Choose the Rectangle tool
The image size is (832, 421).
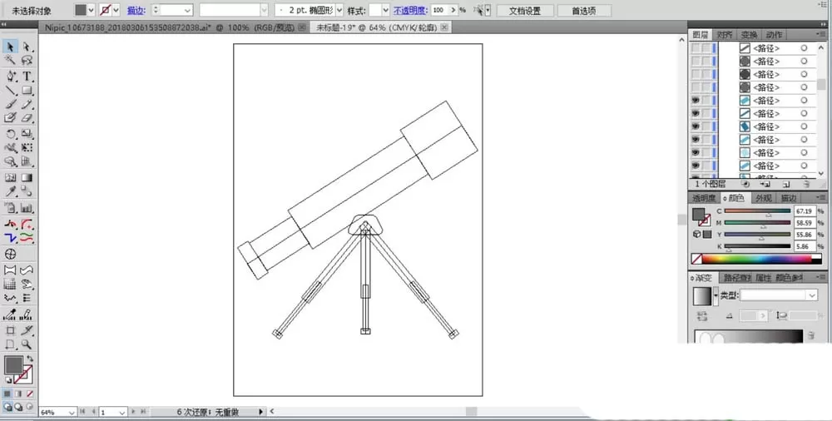pos(27,91)
